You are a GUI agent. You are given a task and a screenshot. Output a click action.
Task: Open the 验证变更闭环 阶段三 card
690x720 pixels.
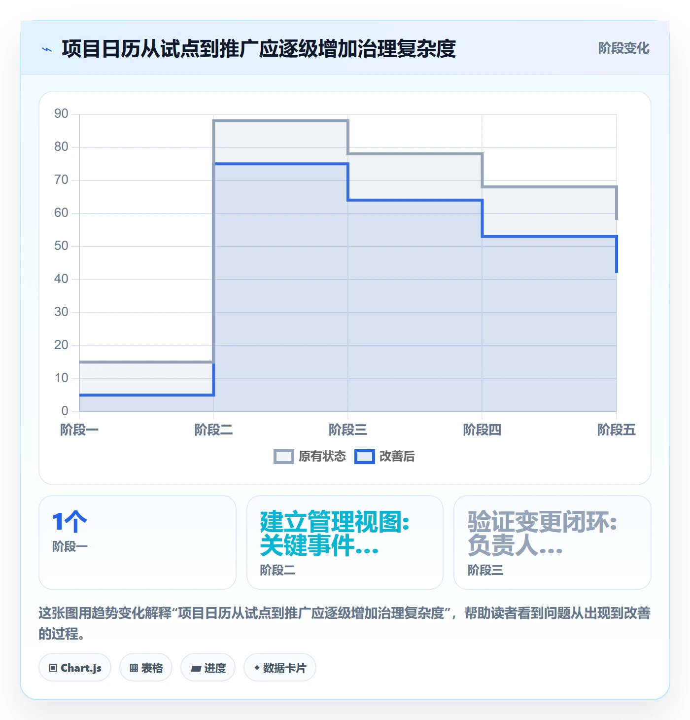[552, 542]
